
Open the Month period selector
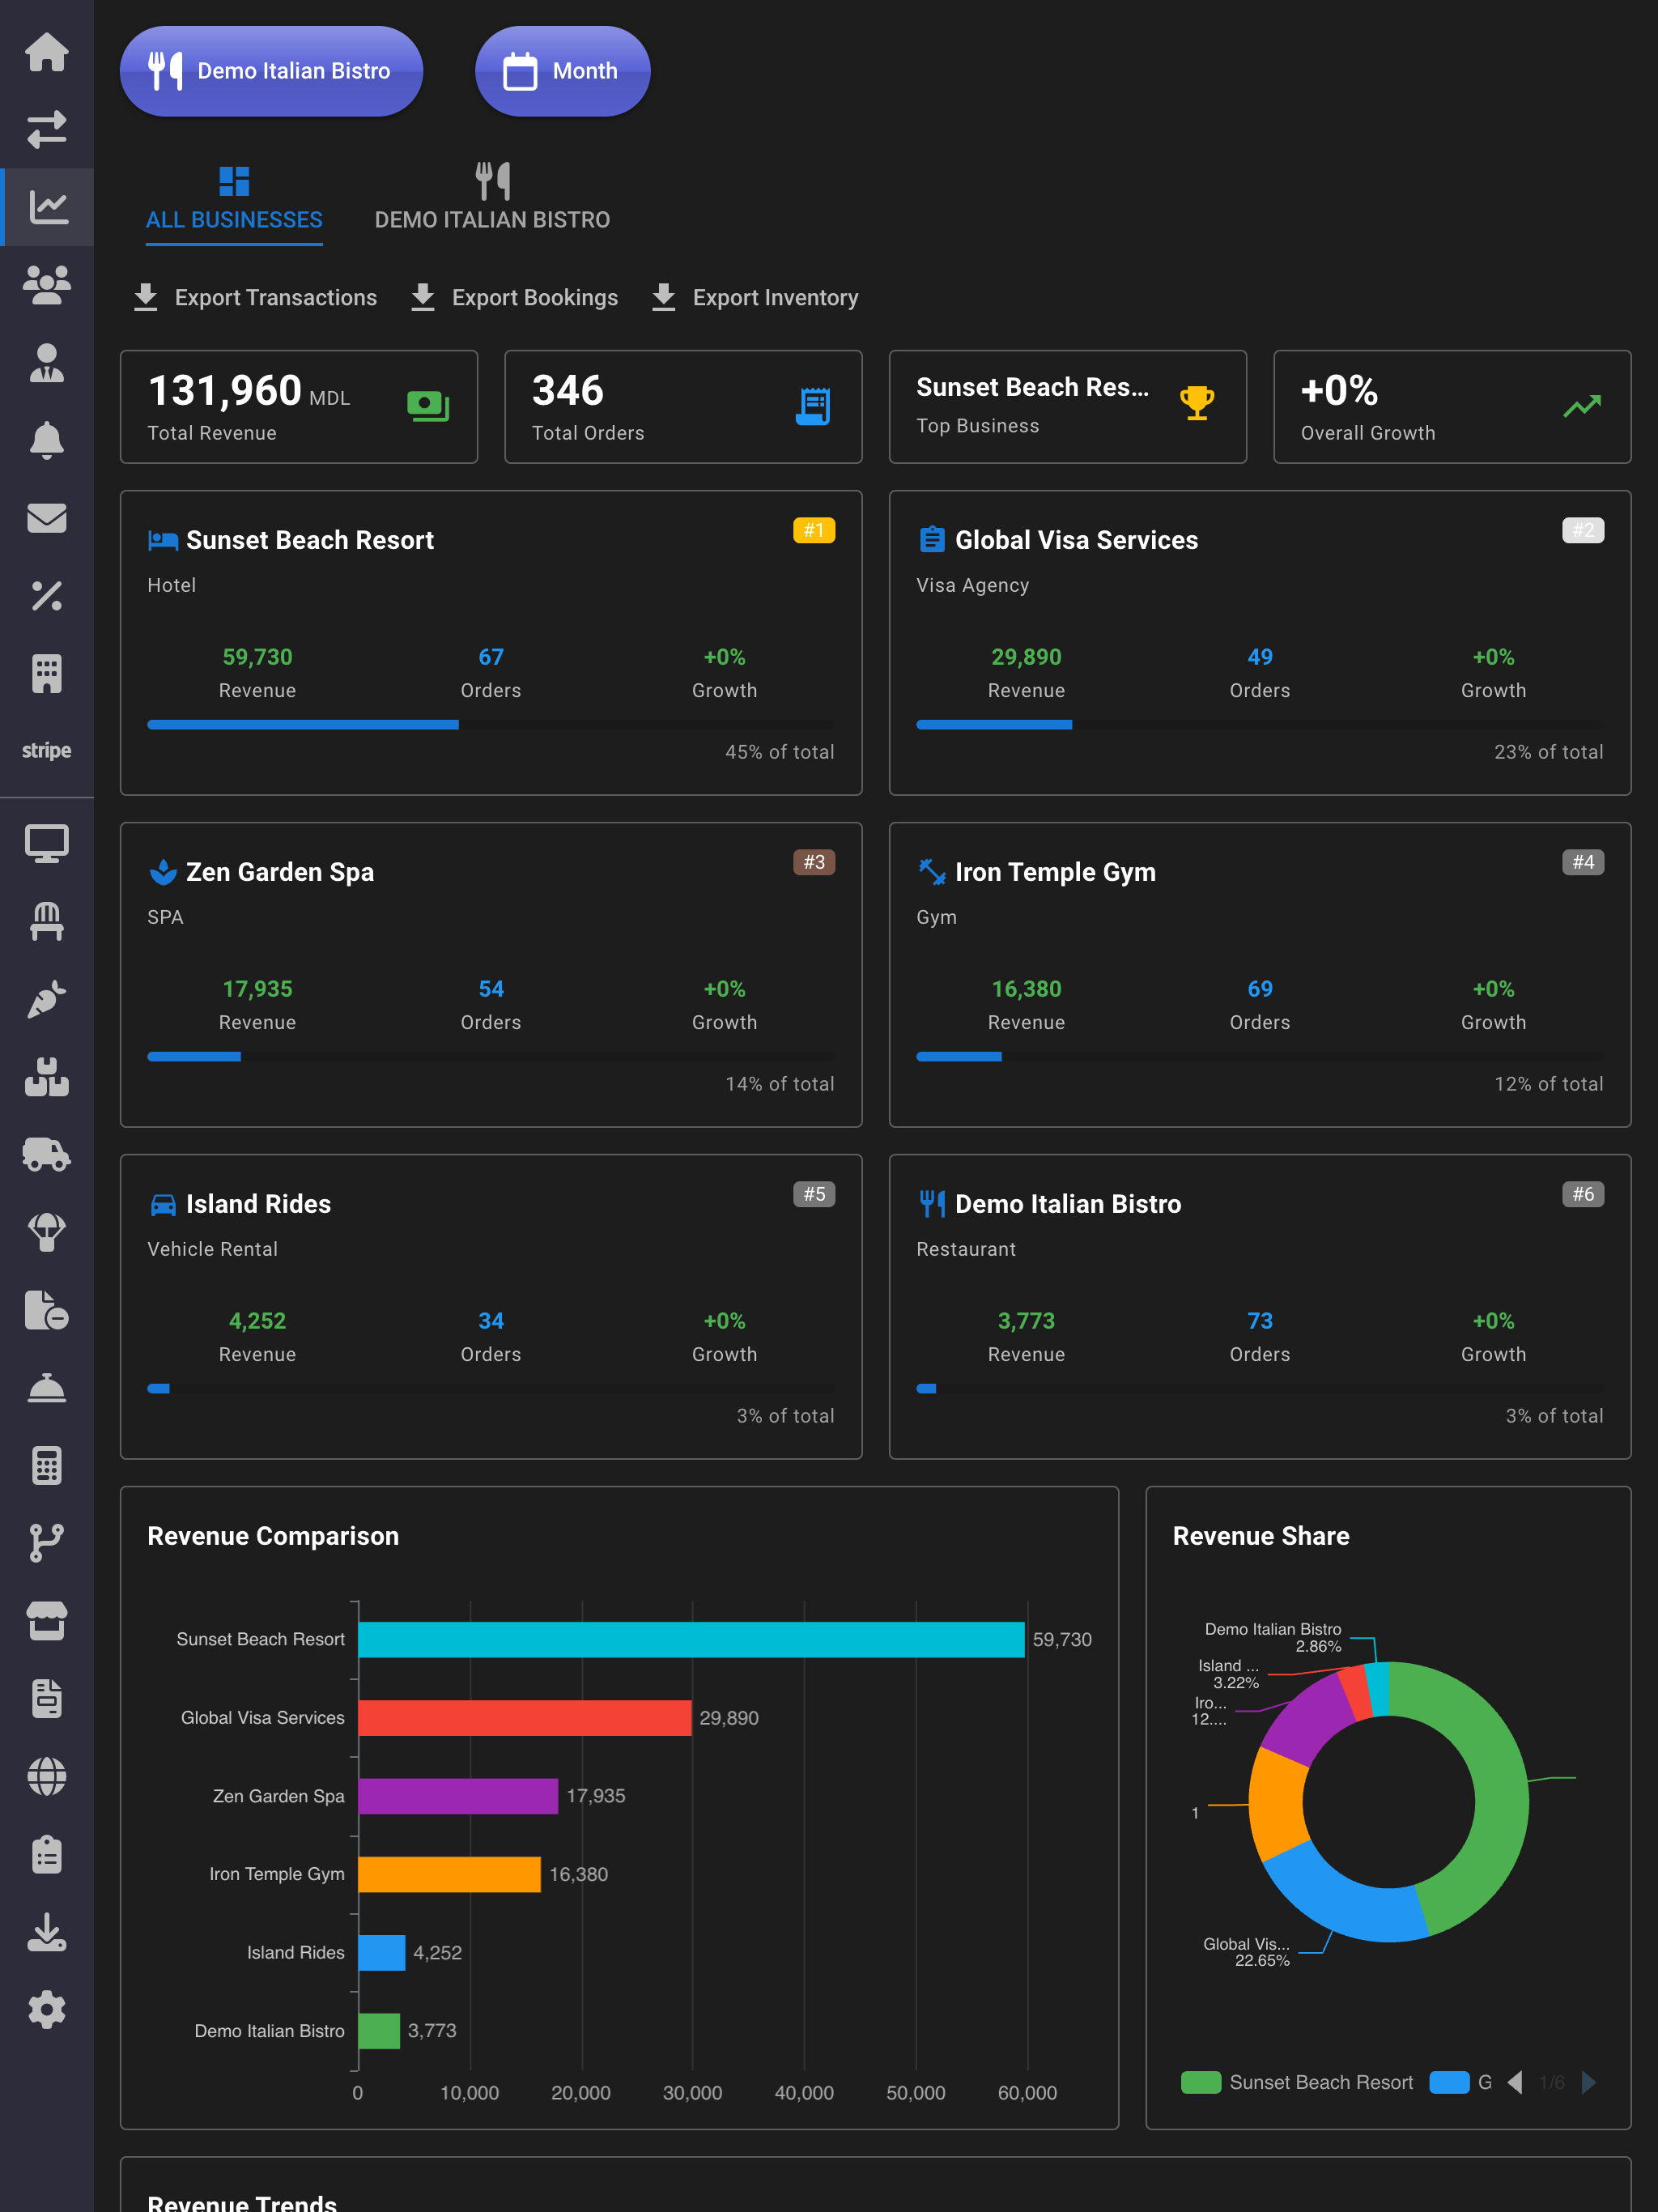[562, 71]
